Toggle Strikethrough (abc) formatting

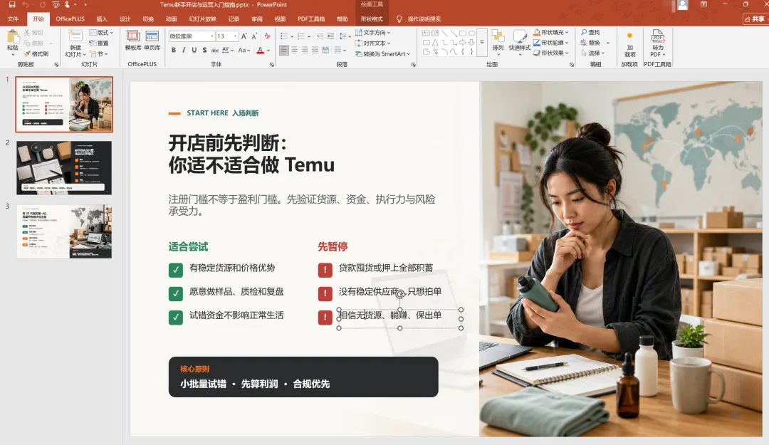click(215, 50)
